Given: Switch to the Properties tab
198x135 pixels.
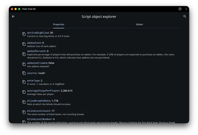Looking at the screenshot, I should pos(59,24).
